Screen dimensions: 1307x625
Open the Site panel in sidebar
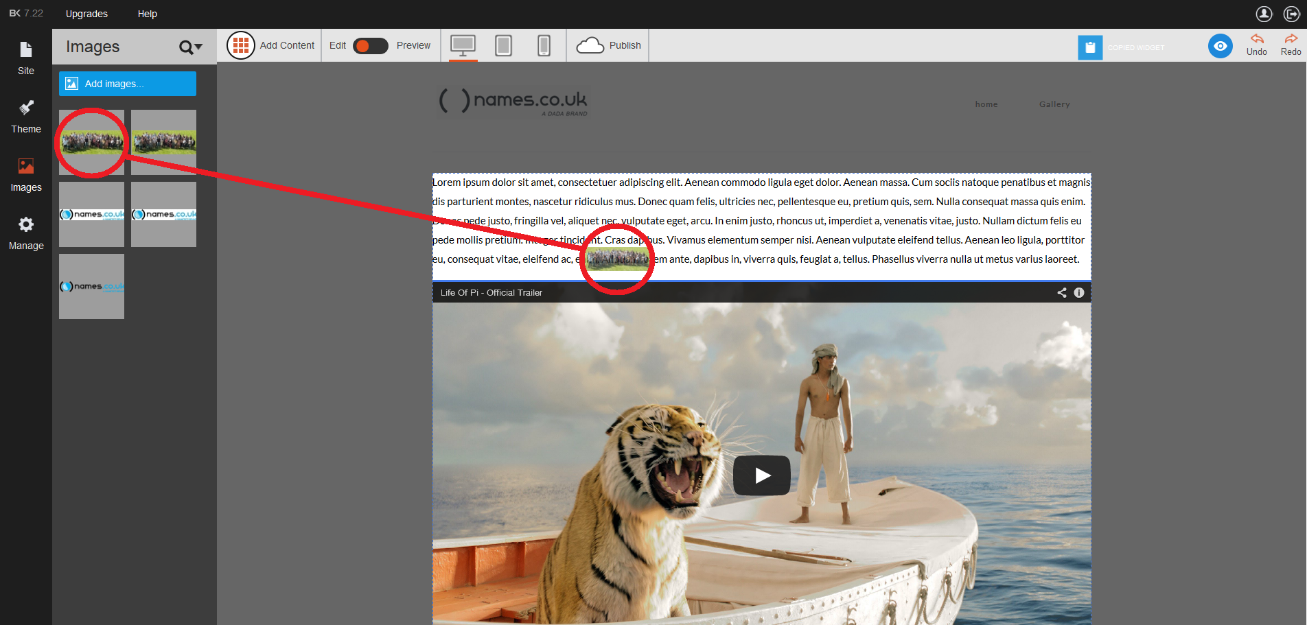click(x=26, y=58)
